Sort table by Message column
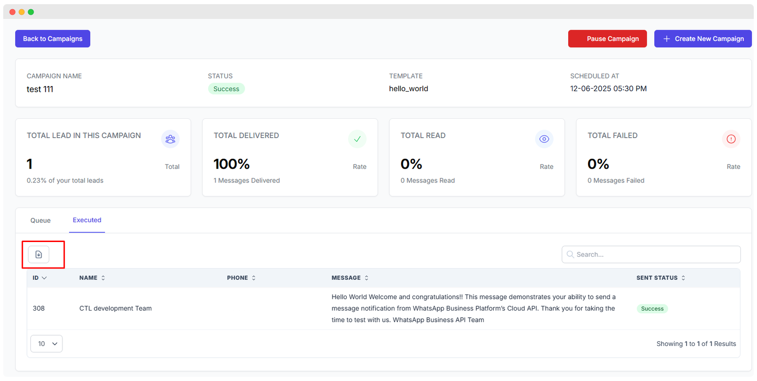Screen dimensions: 757x381 (350, 278)
